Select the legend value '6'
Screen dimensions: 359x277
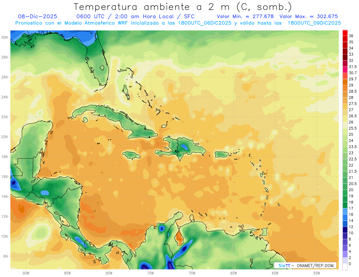(x=350, y=245)
